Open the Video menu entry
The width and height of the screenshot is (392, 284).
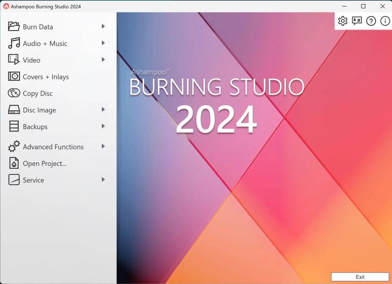click(x=32, y=60)
